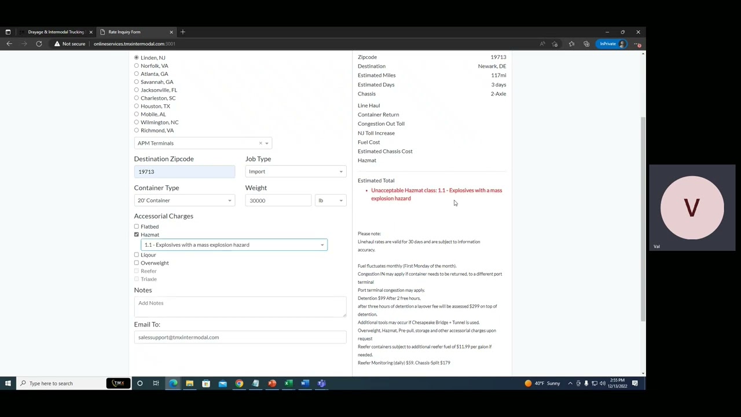The width and height of the screenshot is (741, 417).
Task: Select the Mobile, AL radio option
Action: tap(137, 114)
